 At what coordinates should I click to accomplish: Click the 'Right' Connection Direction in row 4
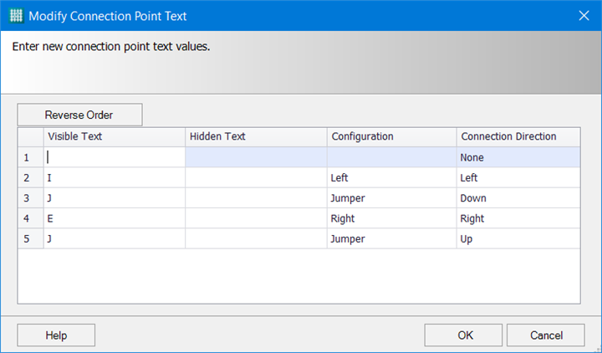pos(518,218)
